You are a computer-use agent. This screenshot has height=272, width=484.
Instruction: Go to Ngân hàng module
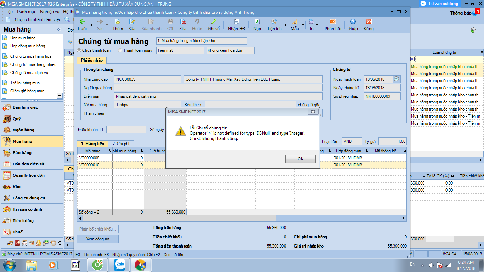click(x=32, y=130)
